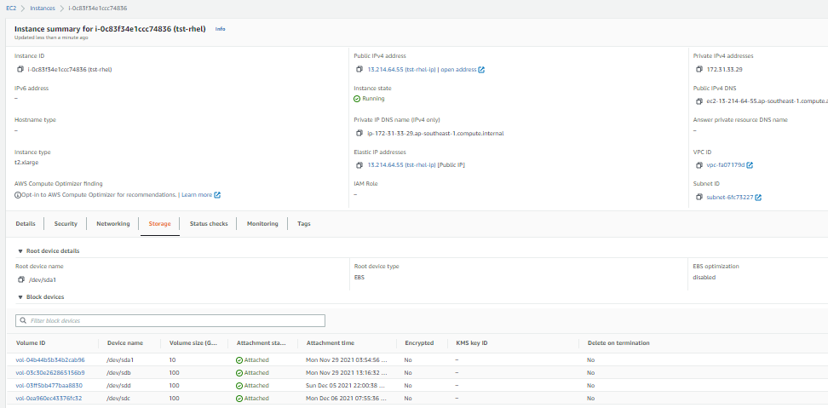Go to Instances in the breadcrumb
This screenshot has width=828, height=408.
43,9
